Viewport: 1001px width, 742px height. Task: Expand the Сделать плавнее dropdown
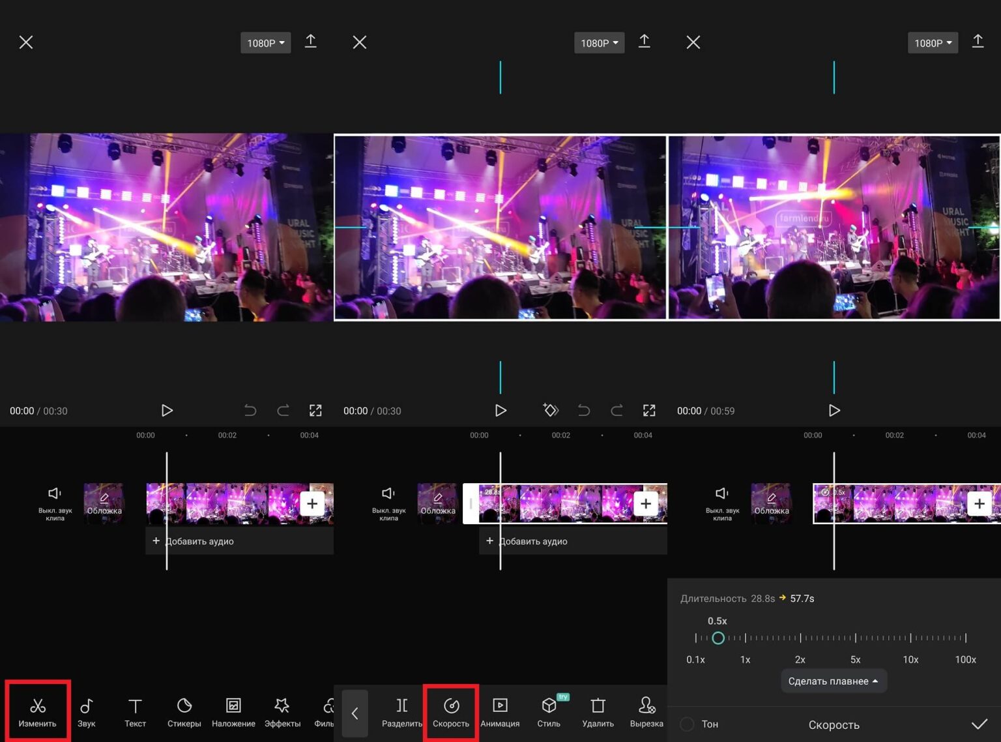[x=834, y=681]
